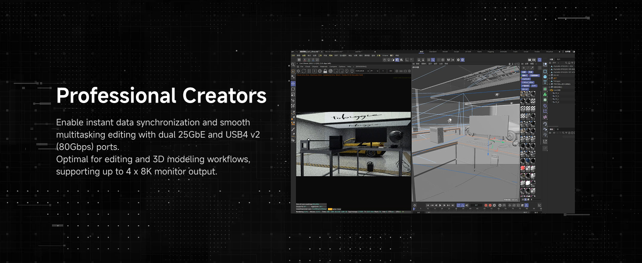This screenshot has height=263, width=642.
Task: Switch to the Sculpt layout tab
Action: point(457,52)
